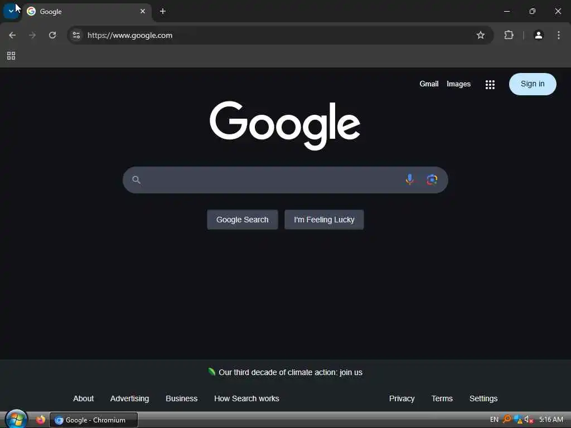The width and height of the screenshot is (571, 428).
Task: Open the Privacy footer link
Action: 401,398
